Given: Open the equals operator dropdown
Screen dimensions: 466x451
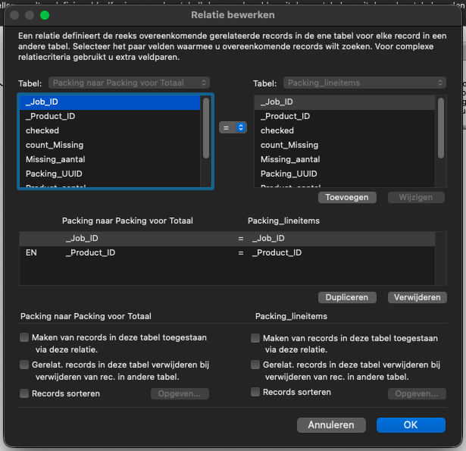Looking at the screenshot, I should (233, 127).
